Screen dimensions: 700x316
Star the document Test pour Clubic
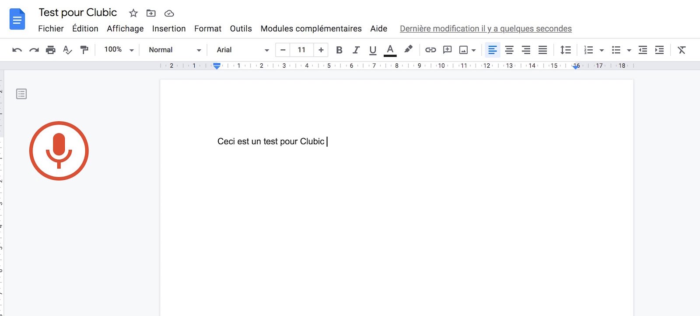point(133,13)
